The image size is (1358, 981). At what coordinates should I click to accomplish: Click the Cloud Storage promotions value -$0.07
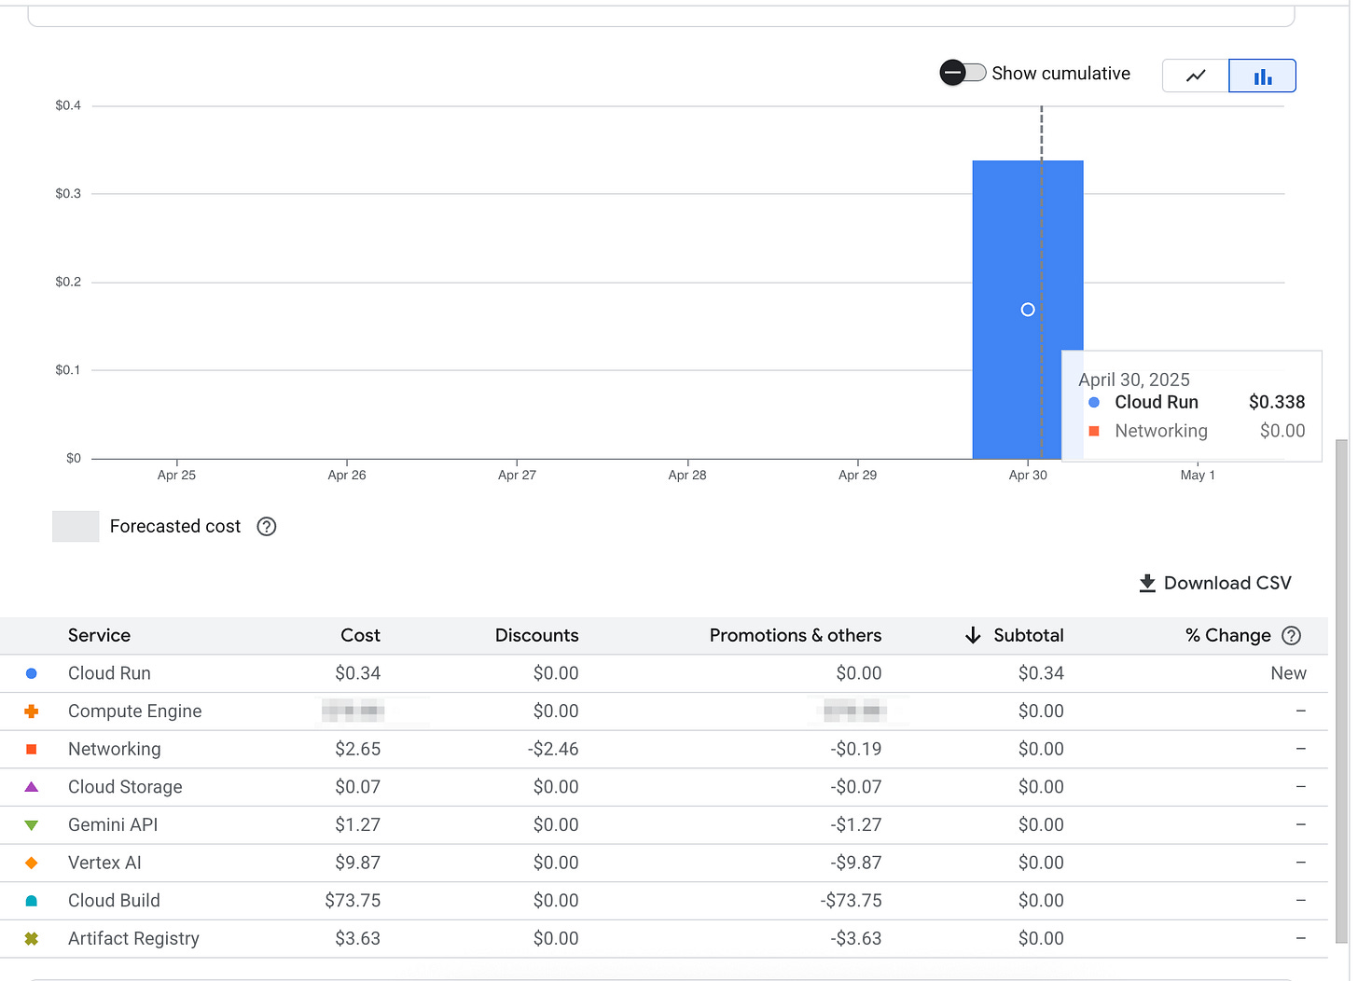(x=856, y=787)
